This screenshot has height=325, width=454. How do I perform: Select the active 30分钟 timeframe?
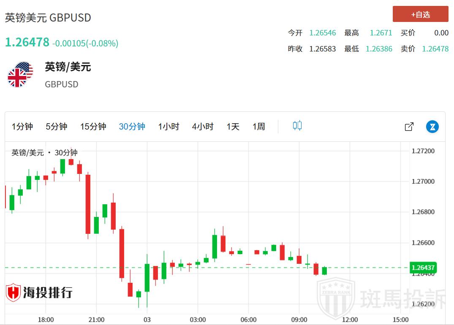pos(132,127)
